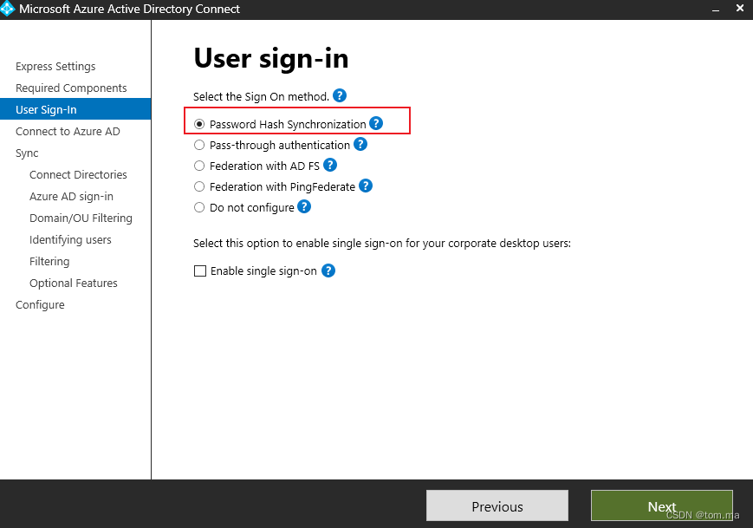Click the Azure AD Connect title bar logo
The image size is (753, 528).
click(8, 9)
